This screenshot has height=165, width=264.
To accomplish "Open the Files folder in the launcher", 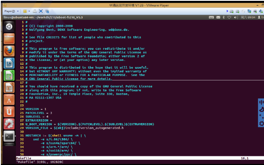I will [9, 39].
